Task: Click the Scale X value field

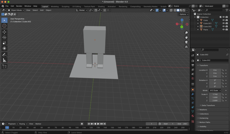Action: (x=215, y=94)
